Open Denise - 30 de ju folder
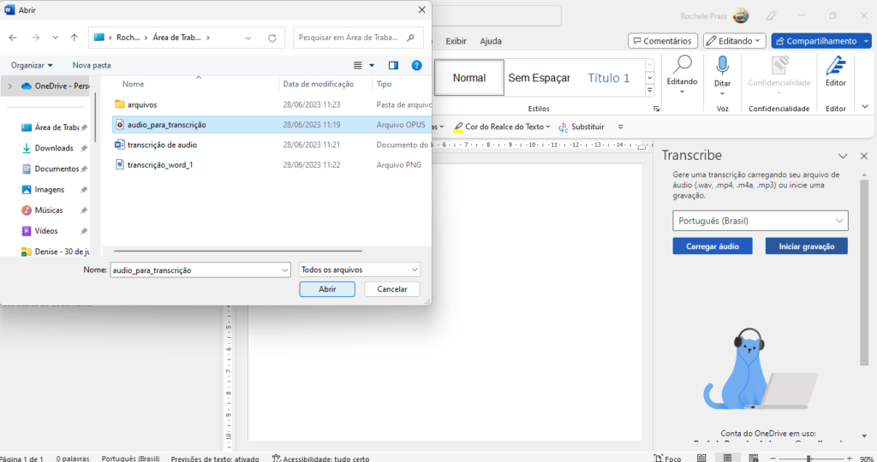Screen dimensions: 877x462 tap(55, 252)
